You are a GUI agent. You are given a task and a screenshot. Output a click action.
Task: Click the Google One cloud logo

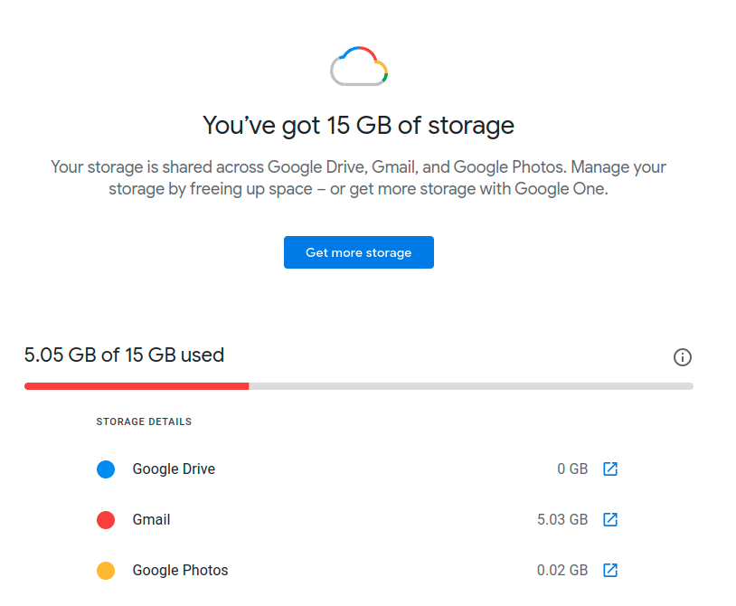point(359,66)
